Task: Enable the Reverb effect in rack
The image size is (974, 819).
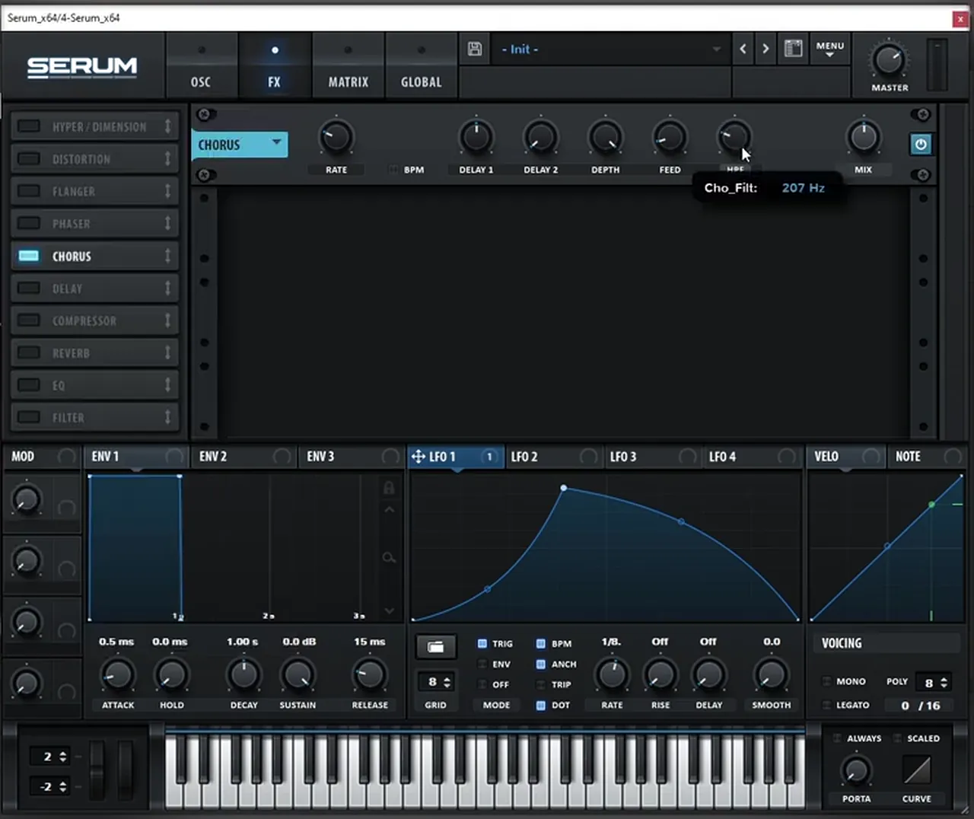Action: tap(29, 353)
